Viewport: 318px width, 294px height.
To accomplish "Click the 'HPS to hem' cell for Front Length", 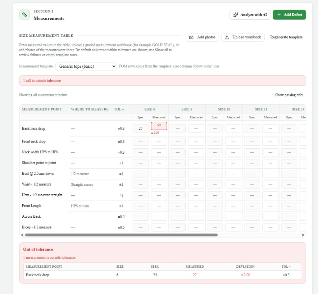I will (x=80, y=206).
